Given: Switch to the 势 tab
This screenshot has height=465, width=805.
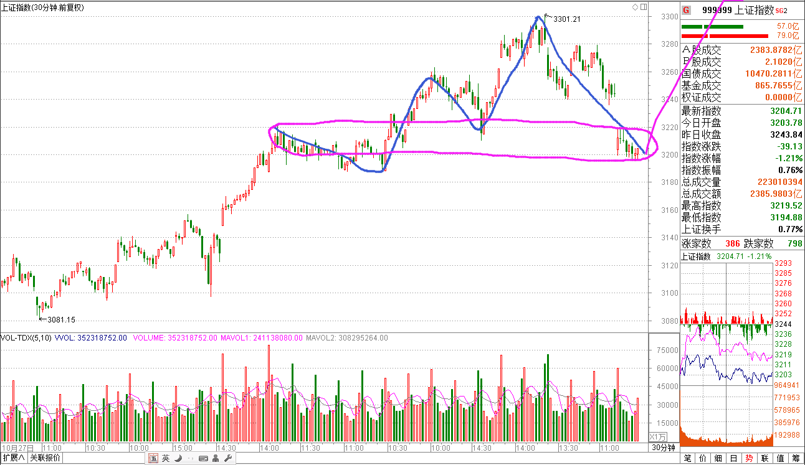Looking at the screenshot, I should pos(749,459).
